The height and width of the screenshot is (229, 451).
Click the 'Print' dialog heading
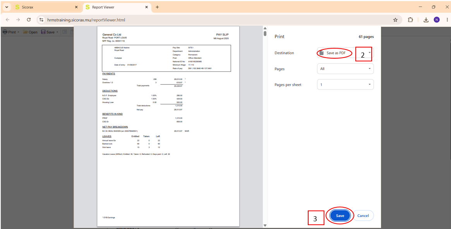279,37
